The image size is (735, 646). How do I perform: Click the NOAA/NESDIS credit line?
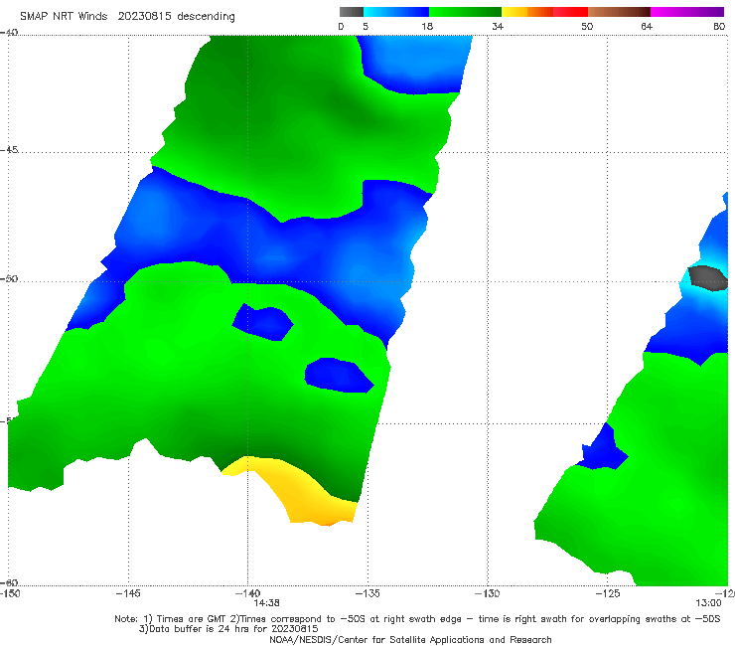(410, 639)
